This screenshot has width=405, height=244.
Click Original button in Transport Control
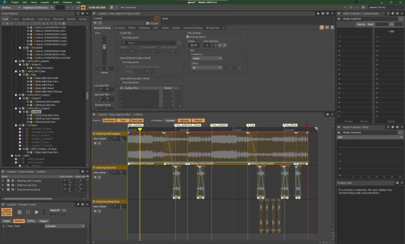[7, 210]
